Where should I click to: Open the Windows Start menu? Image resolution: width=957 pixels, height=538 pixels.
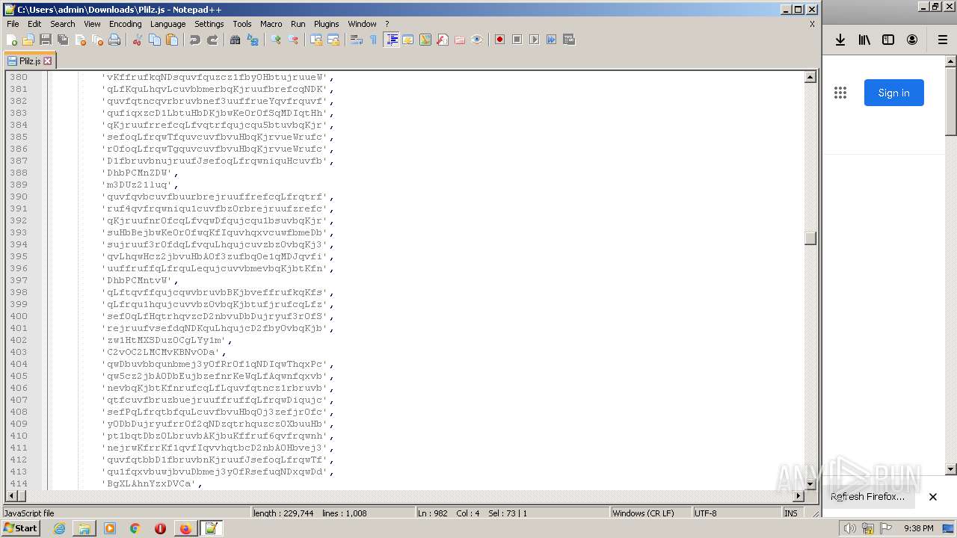(x=21, y=528)
